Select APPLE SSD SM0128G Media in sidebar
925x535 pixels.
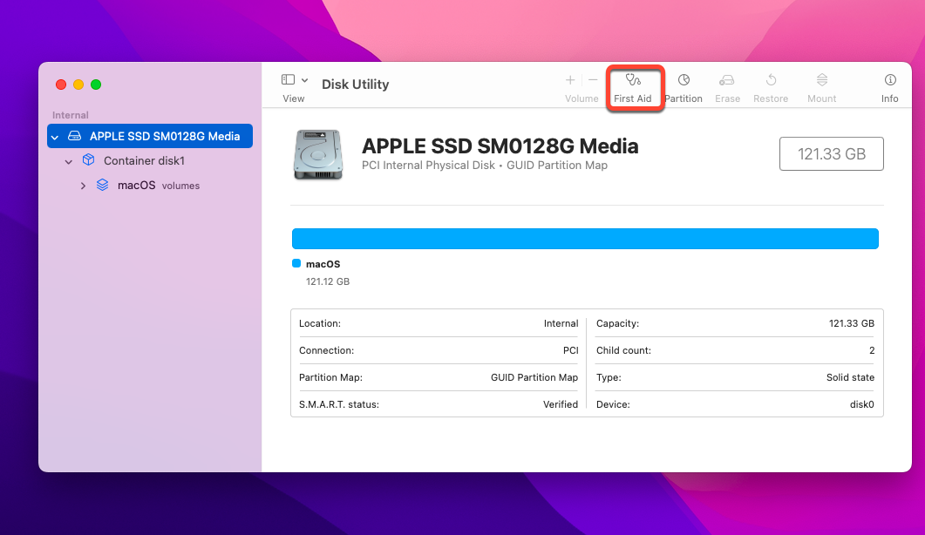(x=150, y=136)
